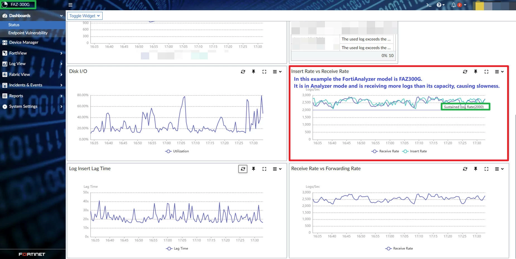Open Insert Rate vs Receive Rate options menu
Viewport: 516px width, 259px height.
point(499,72)
